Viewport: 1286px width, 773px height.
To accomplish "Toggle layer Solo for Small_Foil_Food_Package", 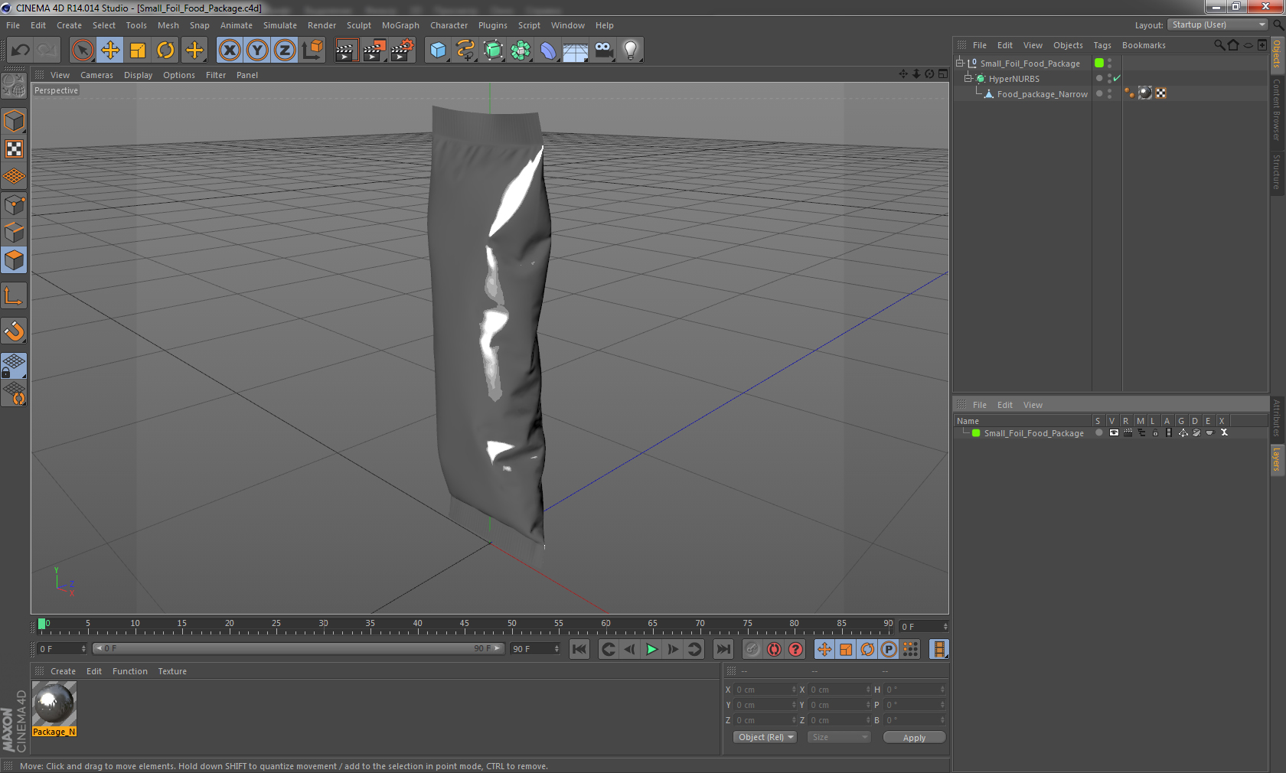I will pyautogui.click(x=1099, y=432).
